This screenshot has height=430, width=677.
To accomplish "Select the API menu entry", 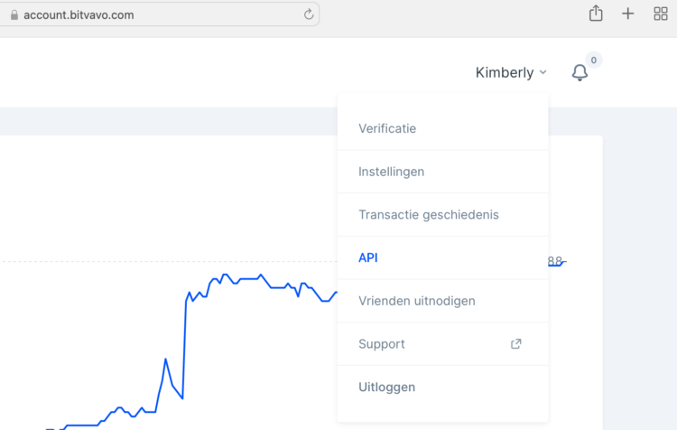I will click(368, 257).
